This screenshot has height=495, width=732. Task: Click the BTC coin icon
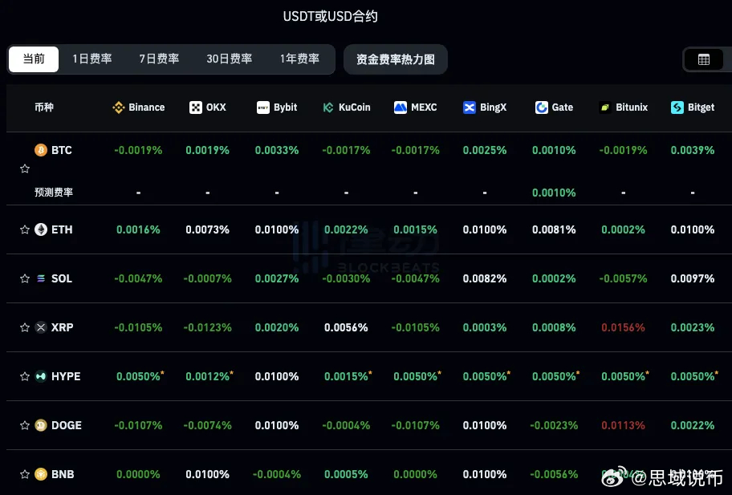[x=41, y=149]
